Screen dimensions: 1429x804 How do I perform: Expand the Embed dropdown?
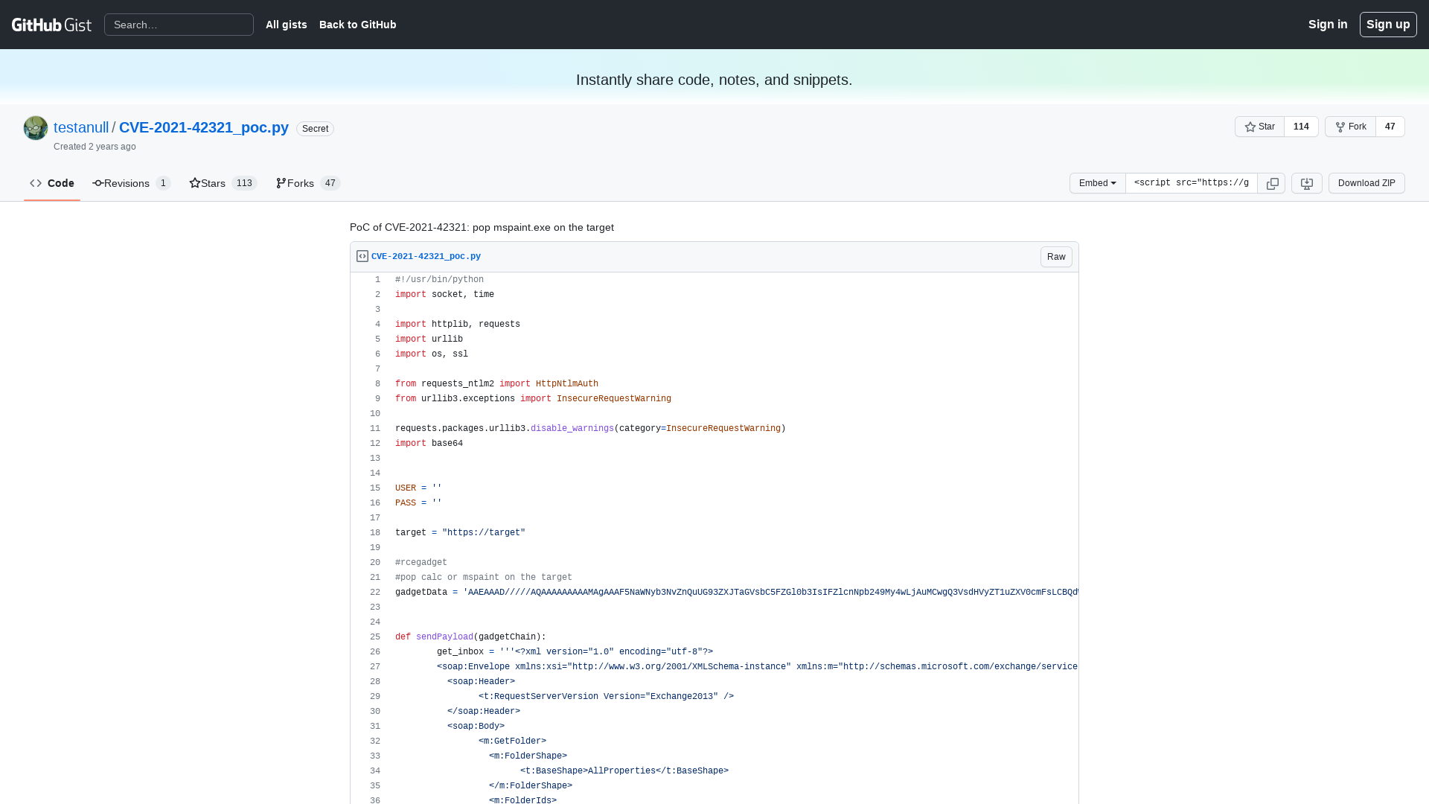point(1097,183)
